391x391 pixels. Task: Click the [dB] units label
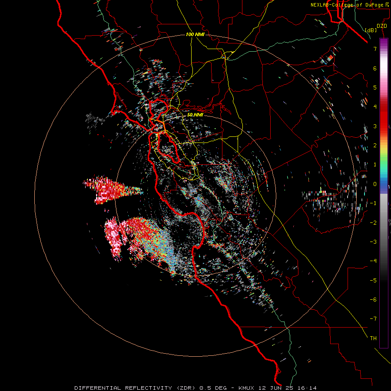[x=371, y=30]
